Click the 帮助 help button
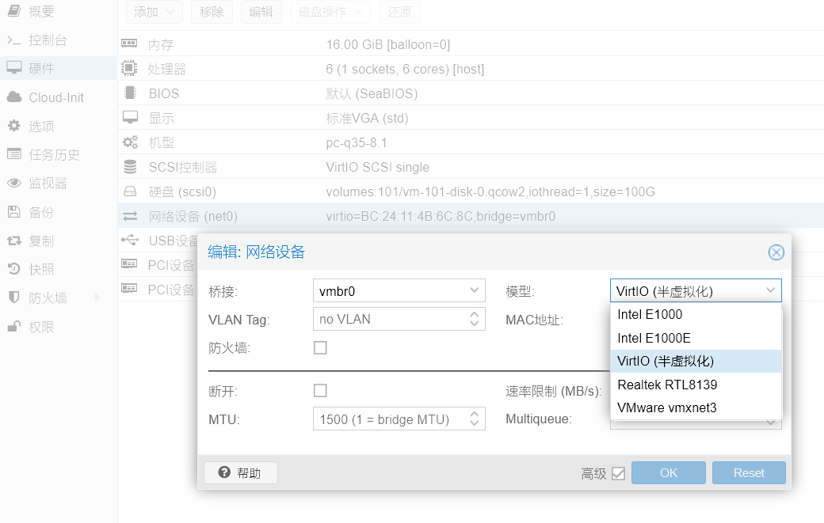 click(241, 473)
